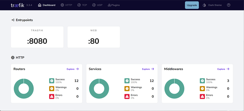Explore Middlewares link
This screenshot has width=244, height=111.
coord(223,69)
